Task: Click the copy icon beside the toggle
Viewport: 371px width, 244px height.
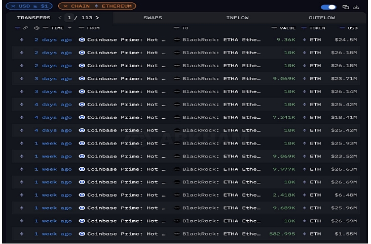Action: coord(346,7)
